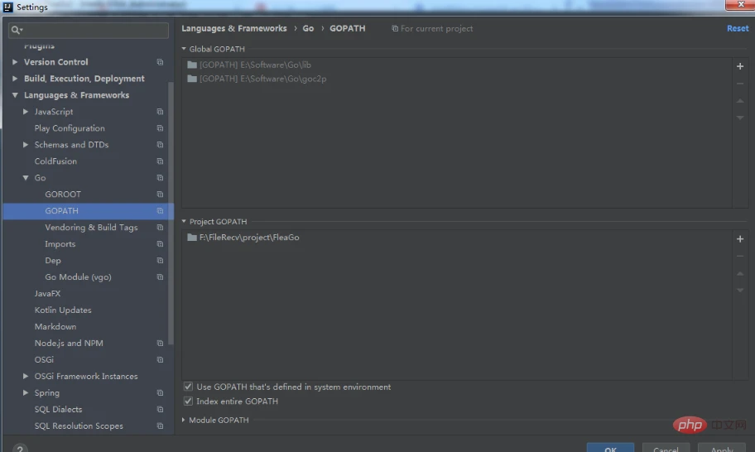Open JavaFX settings page
Viewport: 755px width, 452px height.
(x=47, y=293)
